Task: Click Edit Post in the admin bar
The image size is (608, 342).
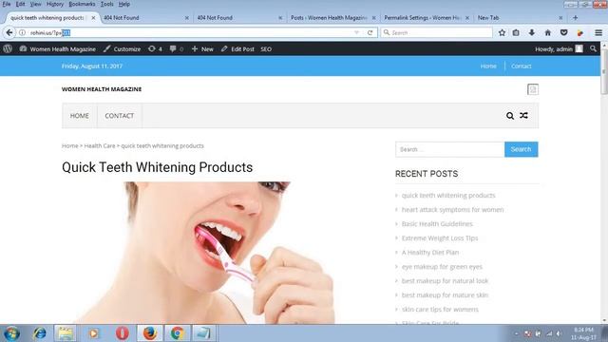Action: coord(237,48)
